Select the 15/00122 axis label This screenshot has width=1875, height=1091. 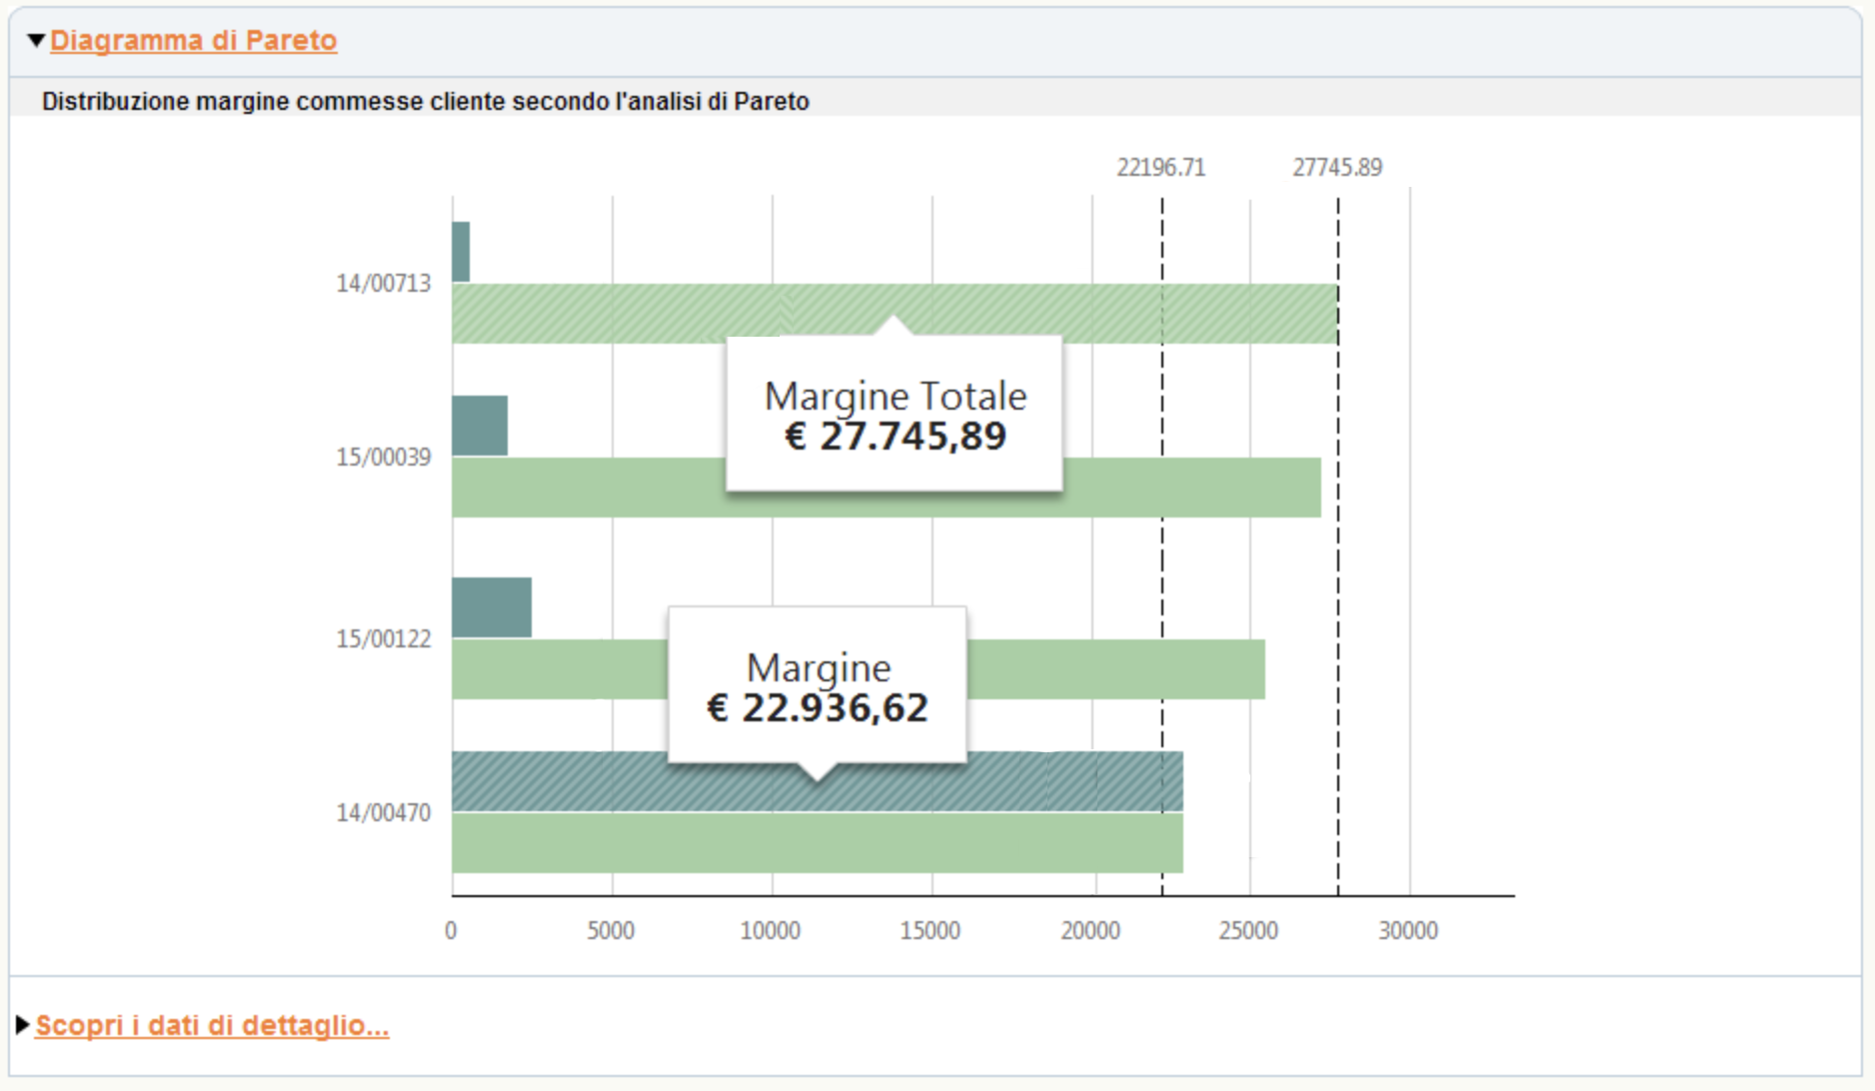(383, 639)
